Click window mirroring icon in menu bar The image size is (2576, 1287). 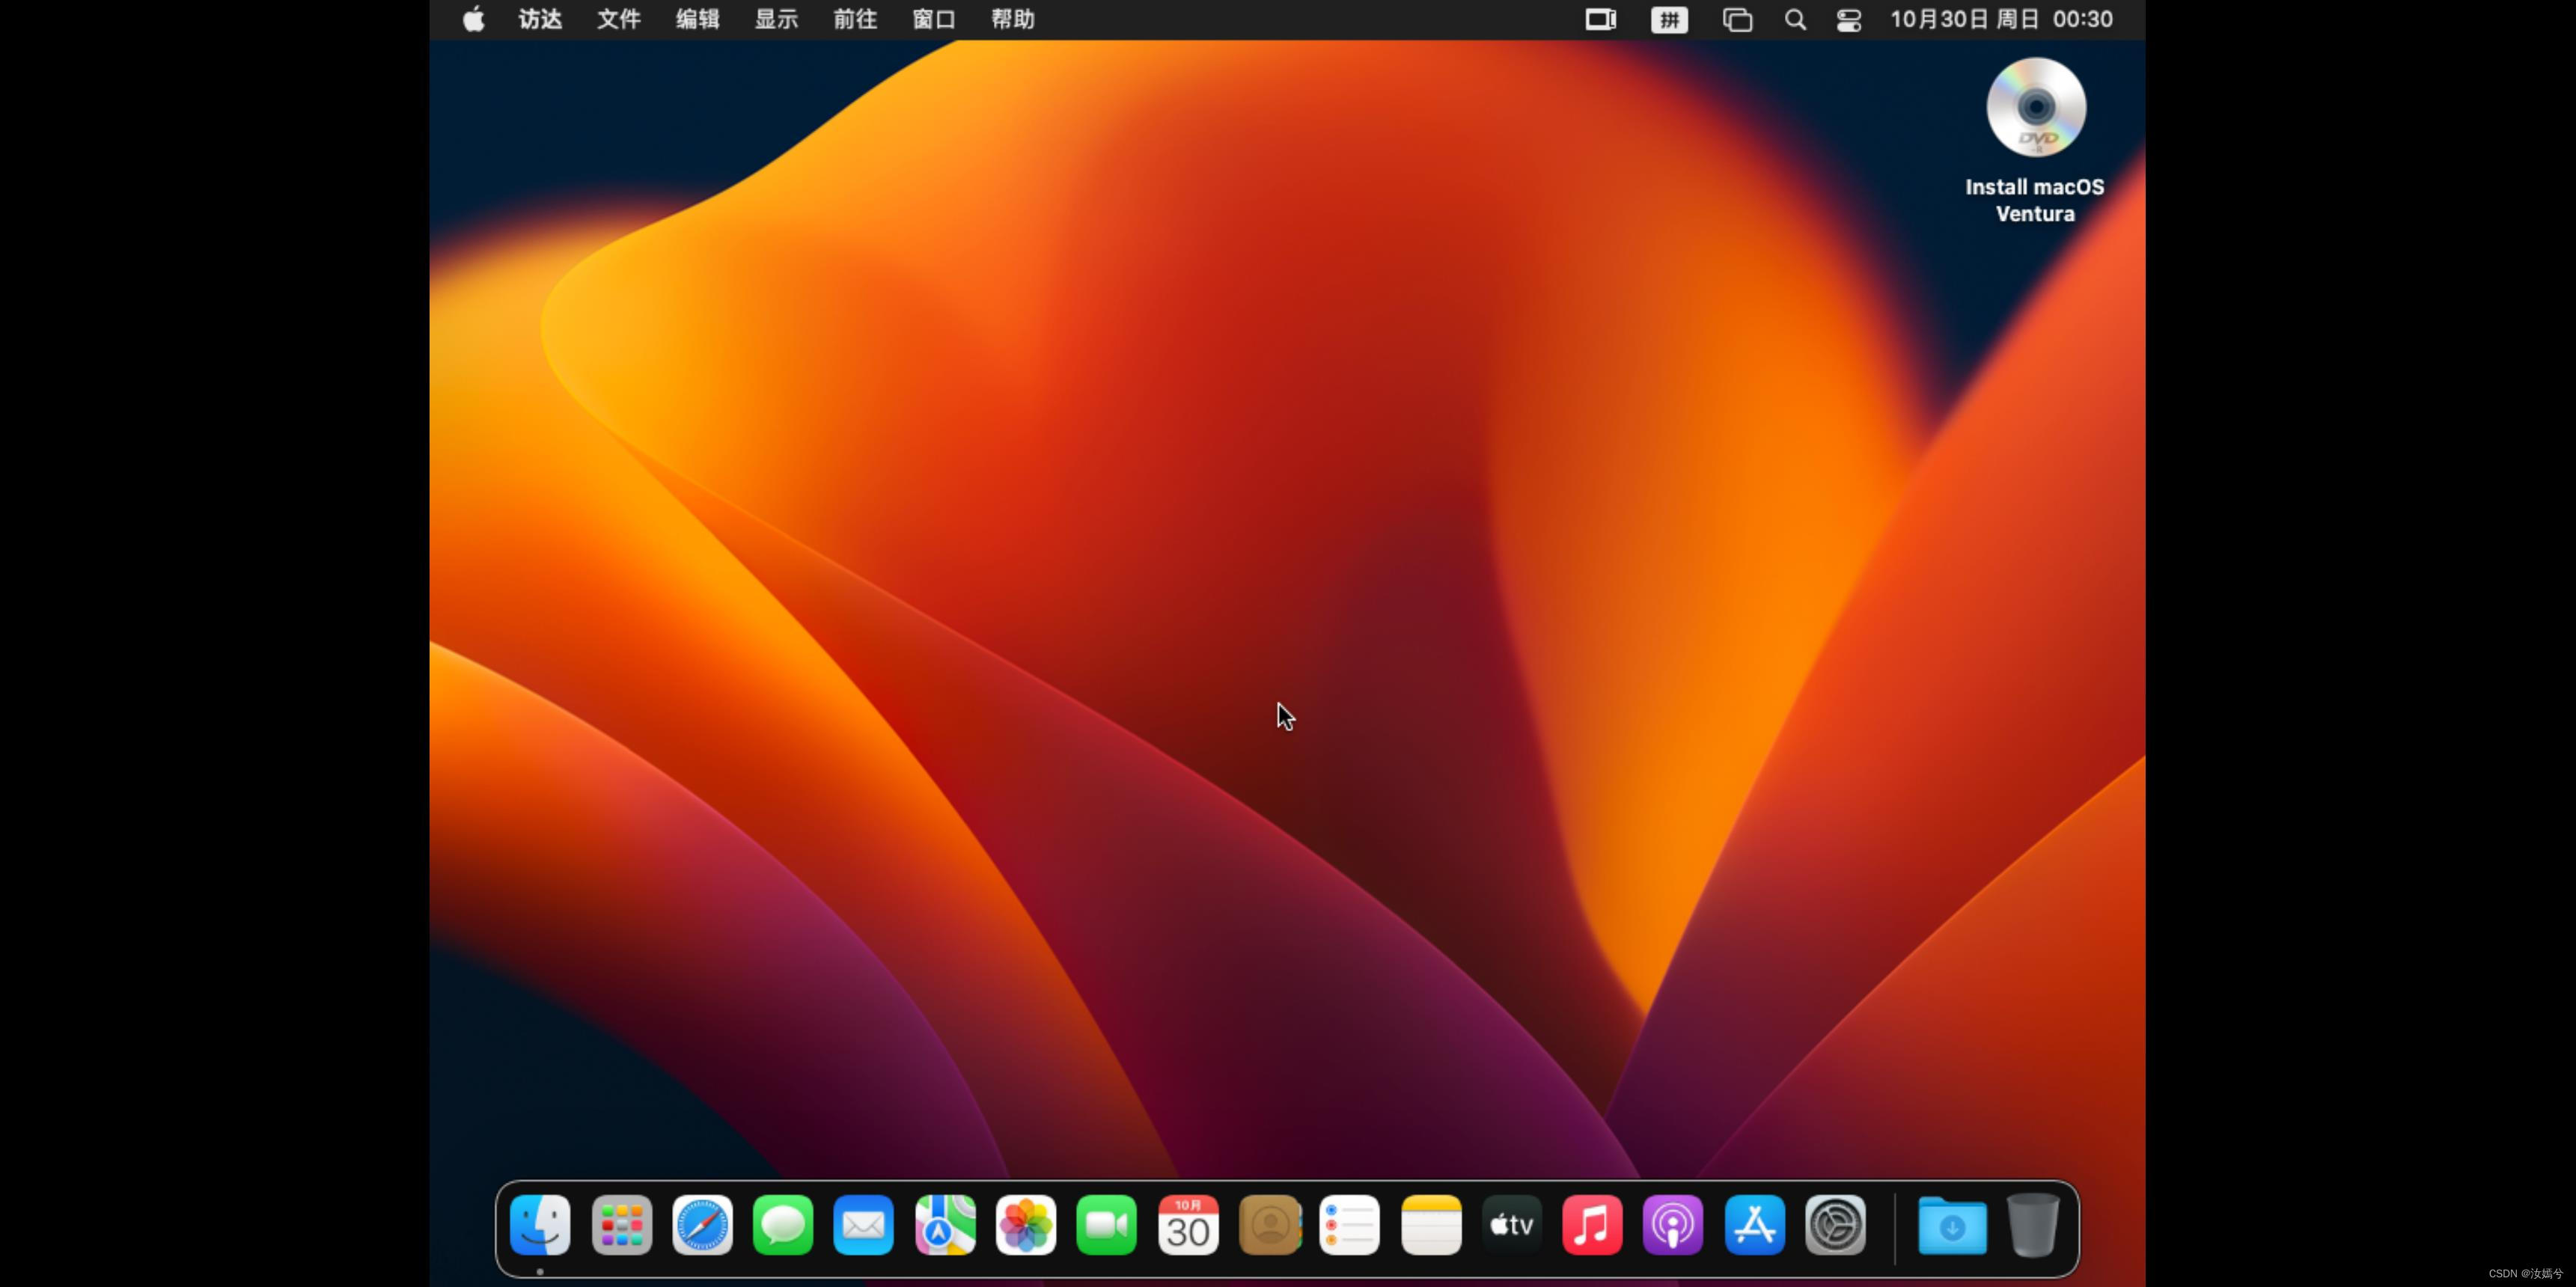pyautogui.click(x=1738, y=20)
